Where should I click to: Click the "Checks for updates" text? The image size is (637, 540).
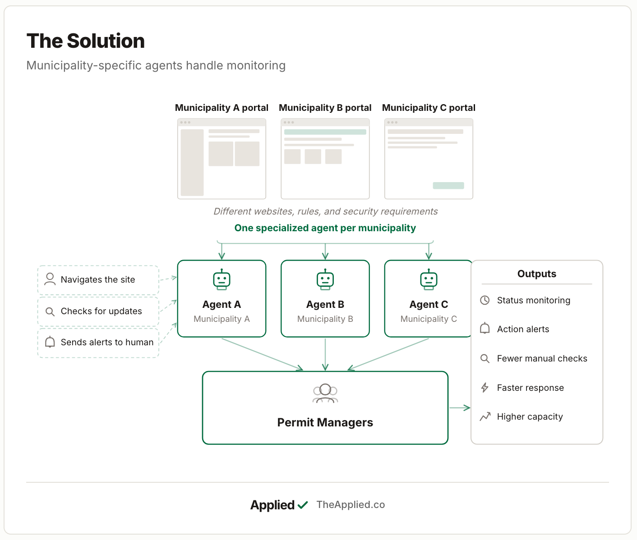[102, 311]
